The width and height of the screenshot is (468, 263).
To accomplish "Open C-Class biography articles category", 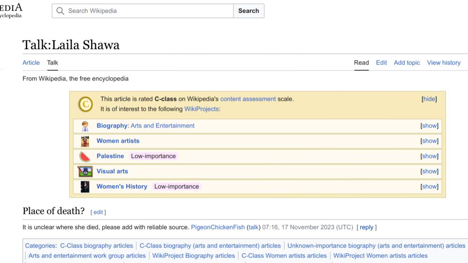I will pyautogui.click(x=96, y=246).
